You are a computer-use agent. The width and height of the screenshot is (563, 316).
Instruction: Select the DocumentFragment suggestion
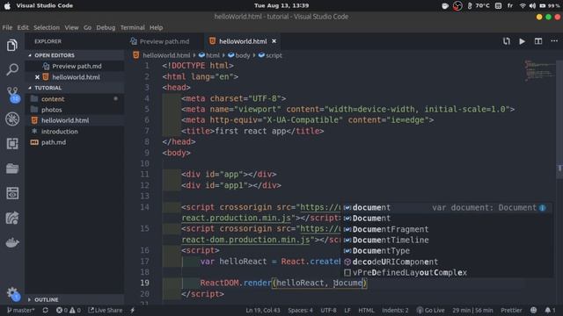tap(447, 229)
